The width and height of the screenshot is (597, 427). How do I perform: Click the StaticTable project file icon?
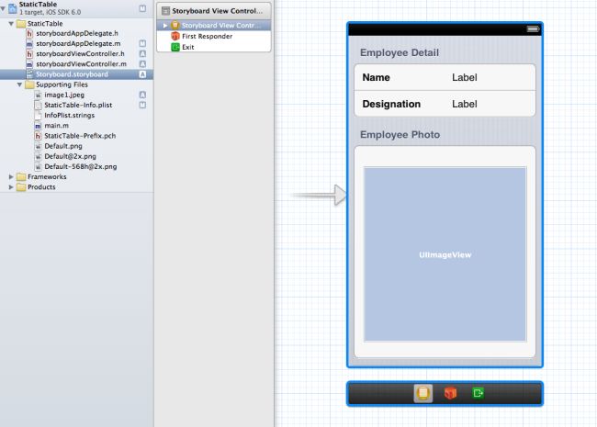(x=13, y=7)
